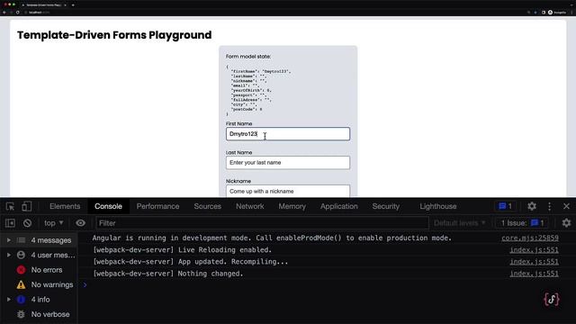Clear the console with the ban icon
This screenshot has width=576, height=324.
27,223
